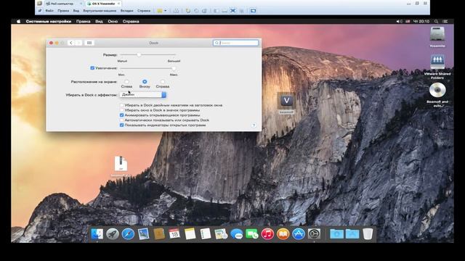Screen dimensions: 465x261
Task: Click the clock in menu bar
Action: point(421,21)
